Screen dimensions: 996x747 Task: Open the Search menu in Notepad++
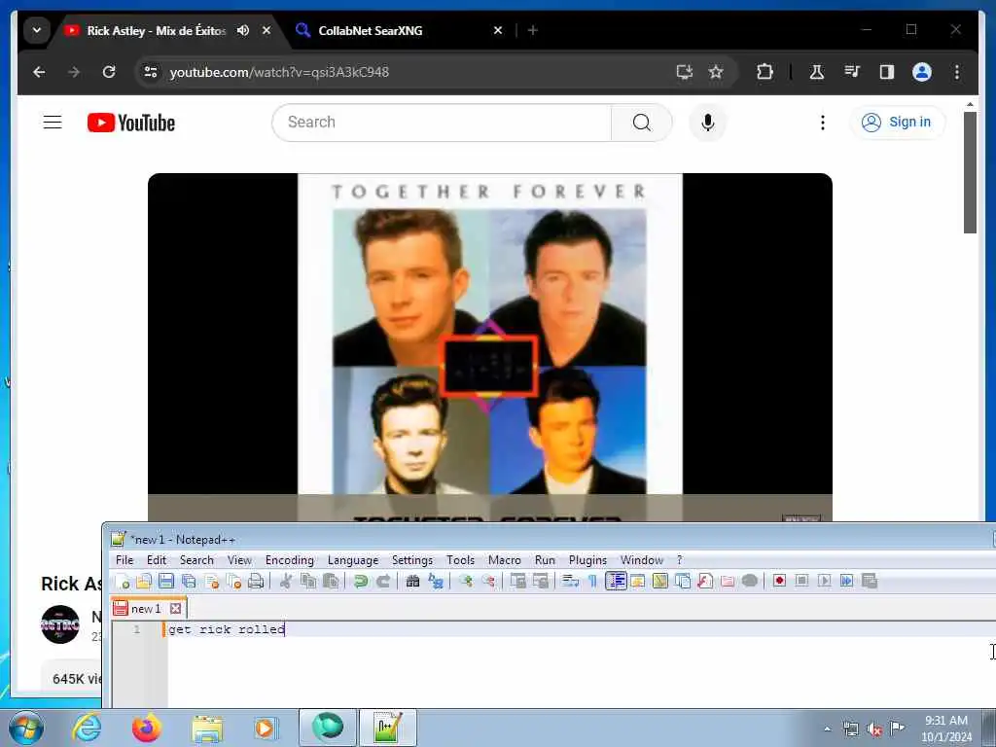tap(196, 560)
